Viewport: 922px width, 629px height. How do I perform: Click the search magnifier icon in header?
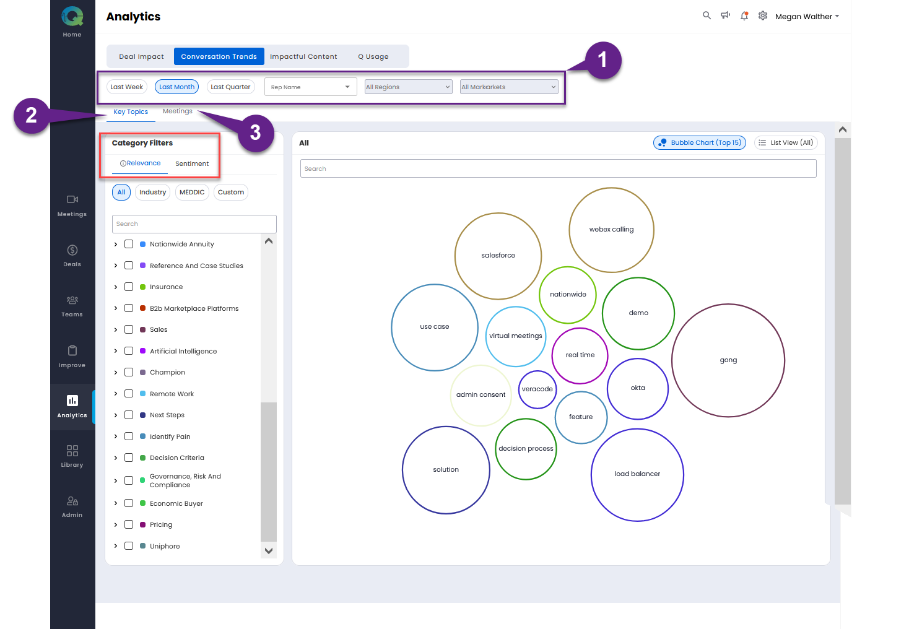(x=707, y=15)
